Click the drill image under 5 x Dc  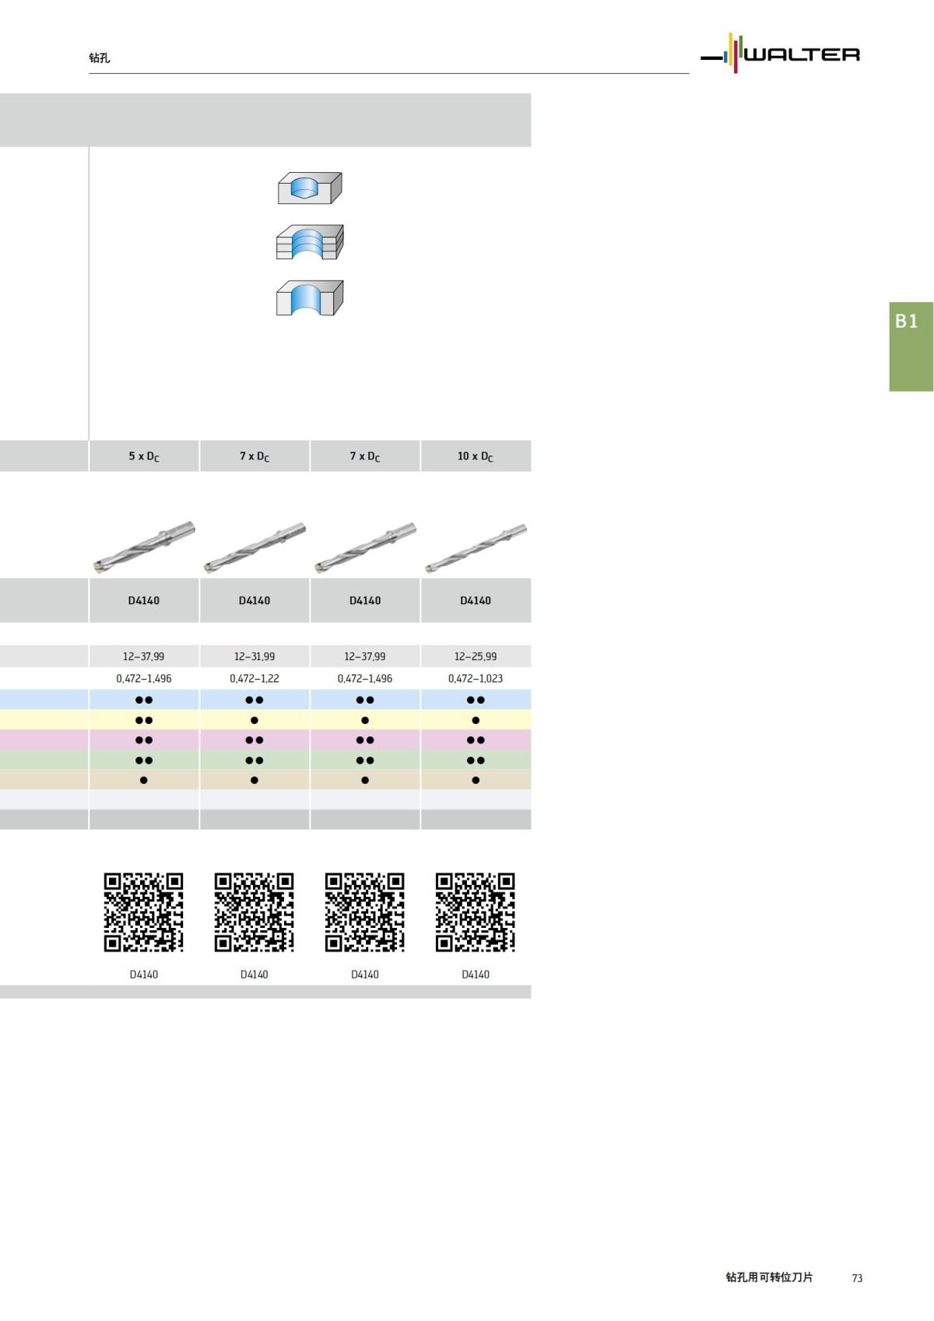[144, 546]
